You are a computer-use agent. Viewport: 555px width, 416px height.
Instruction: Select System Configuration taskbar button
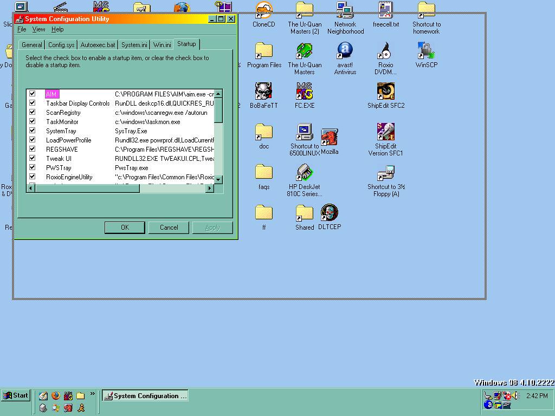pyautogui.click(x=145, y=395)
